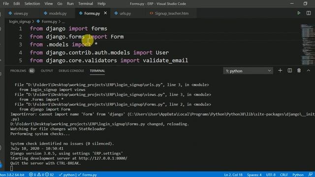Open the Output panel tab
This screenshot has height=177, width=315.
coord(47,71)
